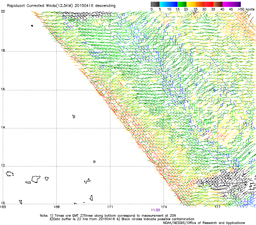Click the cyan 5-10 knots legend swatch
This screenshot has width=256, height=225.
click(x=164, y=4)
